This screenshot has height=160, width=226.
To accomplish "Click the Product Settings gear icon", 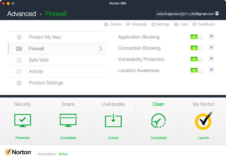I will [19, 83].
